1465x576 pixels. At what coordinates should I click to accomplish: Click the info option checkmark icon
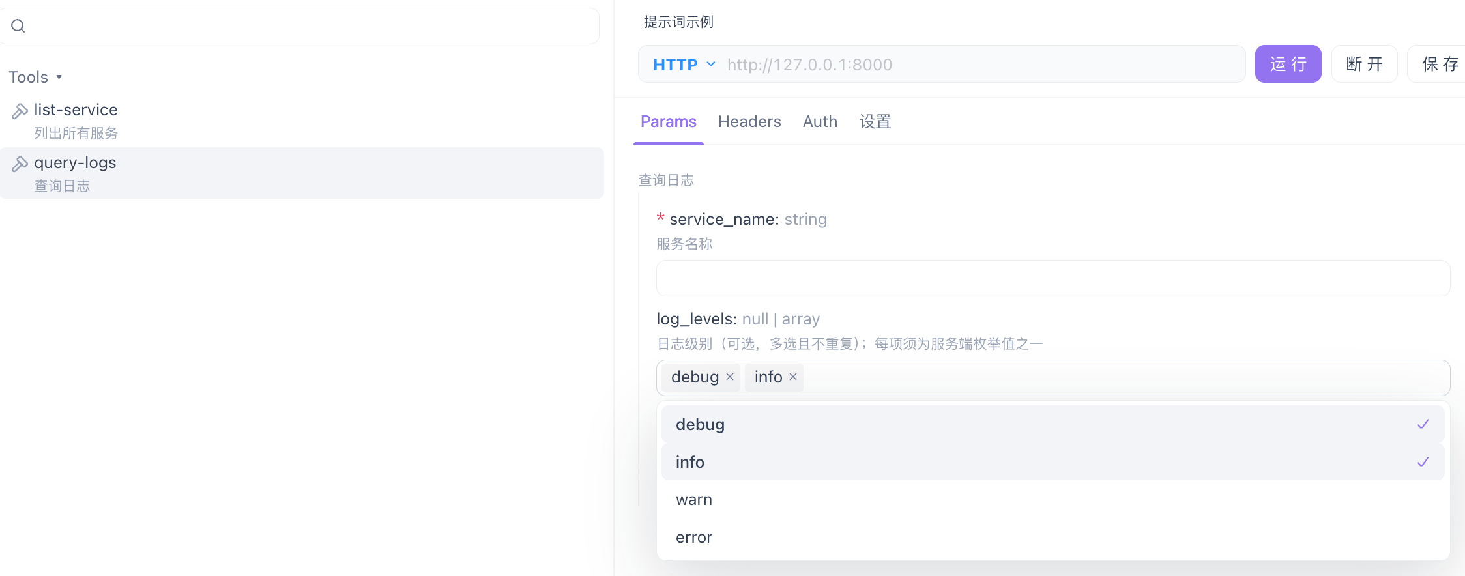point(1423,462)
